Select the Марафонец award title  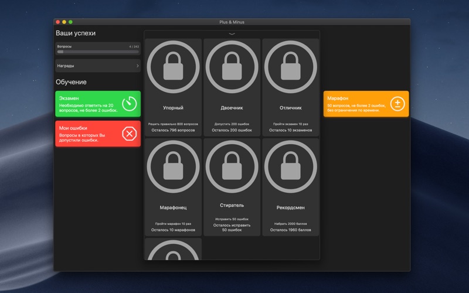point(173,207)
